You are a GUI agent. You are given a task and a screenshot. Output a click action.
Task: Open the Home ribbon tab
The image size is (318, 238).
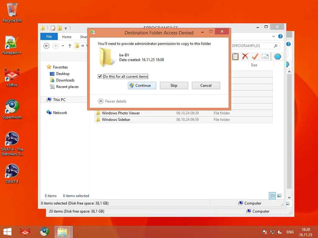point(67,37)
